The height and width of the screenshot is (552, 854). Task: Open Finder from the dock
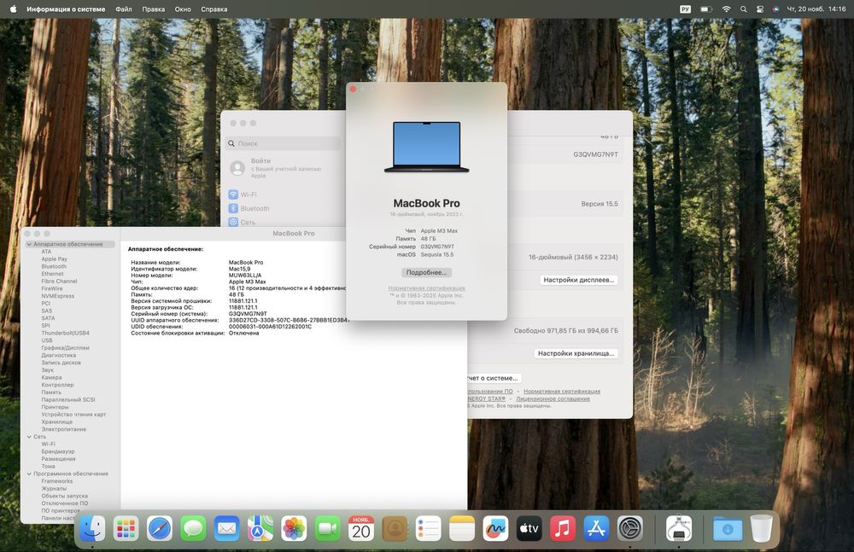point(92,529)
